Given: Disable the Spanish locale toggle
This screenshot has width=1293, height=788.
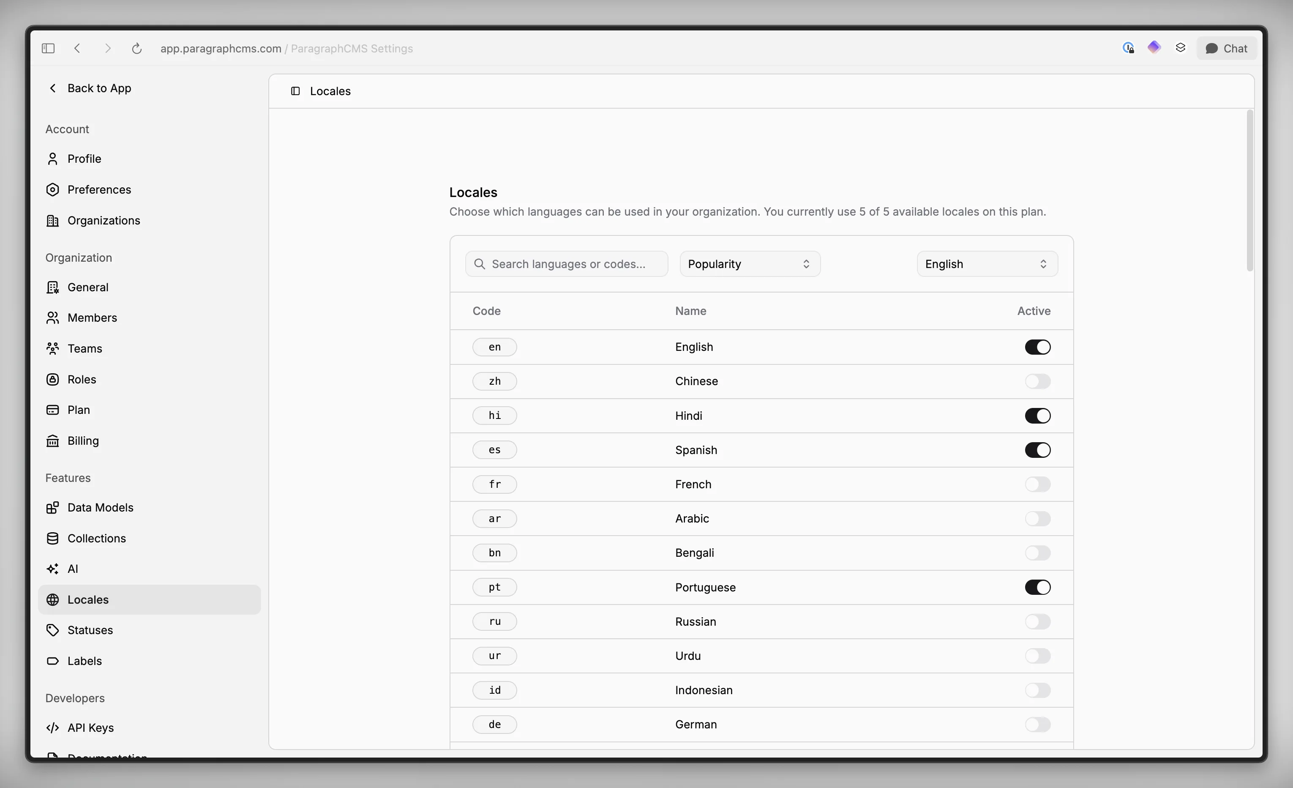Looking at the screenshot, I should (x=1037, y=450).
